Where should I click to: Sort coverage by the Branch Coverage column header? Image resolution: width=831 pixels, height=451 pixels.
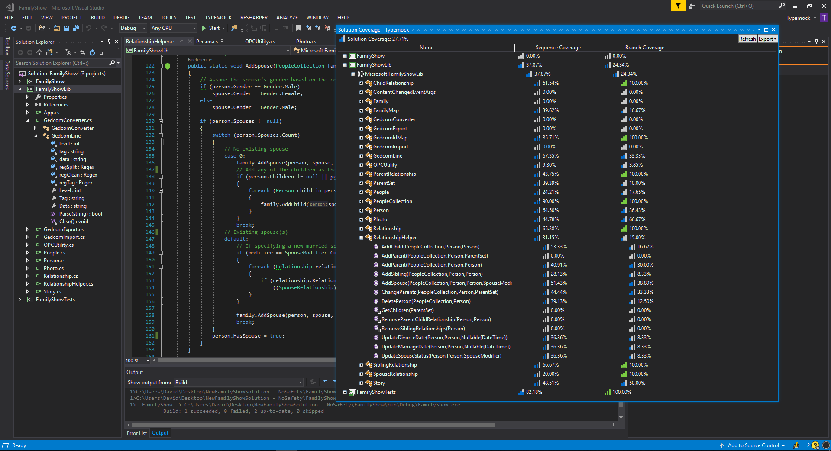point(644,48)
